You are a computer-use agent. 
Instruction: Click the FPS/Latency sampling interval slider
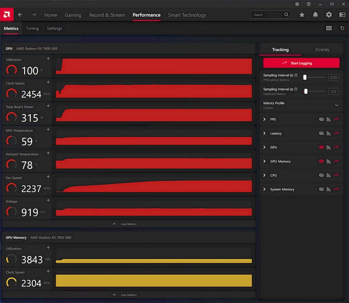305,77
